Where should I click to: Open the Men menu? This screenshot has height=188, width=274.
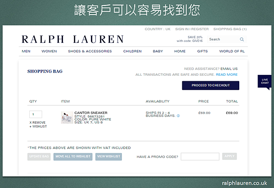pos(26,51)
